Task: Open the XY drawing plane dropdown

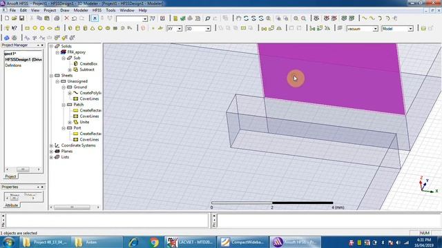Action: pyautogui.click(x=180, y=29)
